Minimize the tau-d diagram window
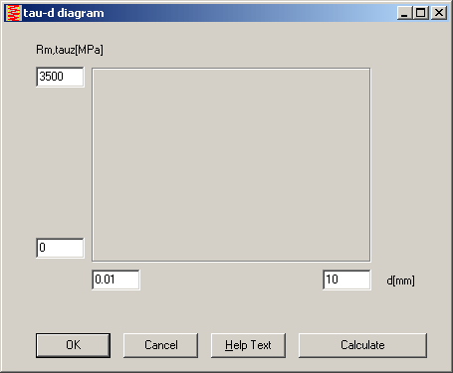 [404, 13]
